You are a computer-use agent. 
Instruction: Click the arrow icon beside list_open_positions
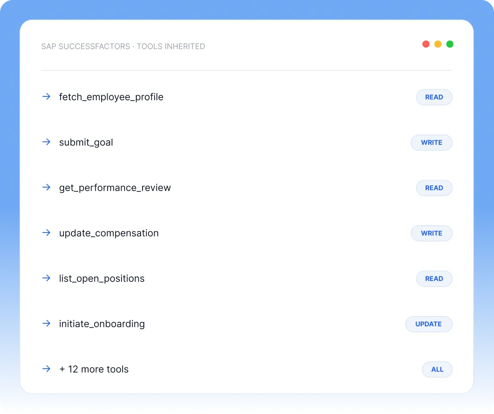[x=46, y=278]
